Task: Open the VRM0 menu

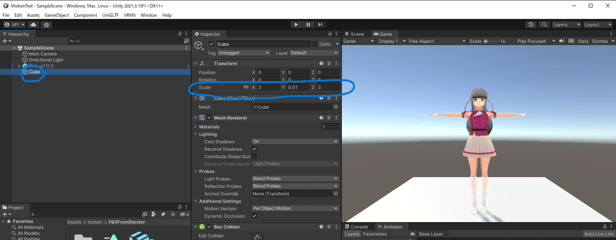Action: click(129, 15)
